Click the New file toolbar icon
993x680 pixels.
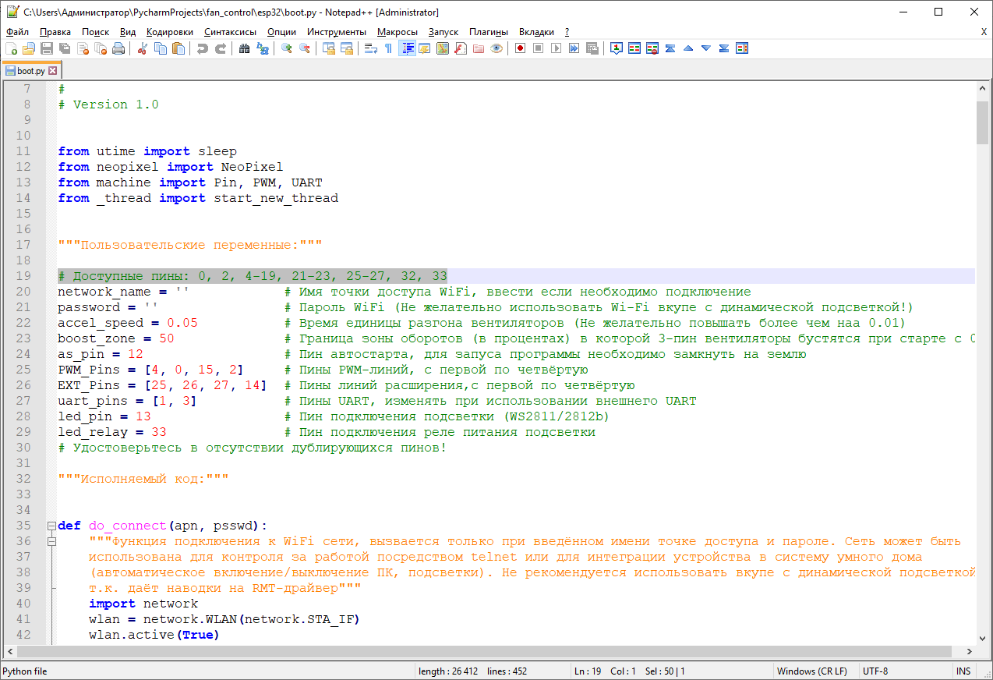[11, 48]
